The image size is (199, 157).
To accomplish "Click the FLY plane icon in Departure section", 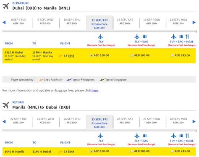I will tap(100, 37).
